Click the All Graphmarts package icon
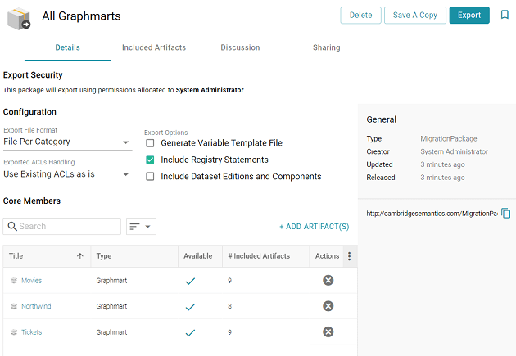 (19, 18)
